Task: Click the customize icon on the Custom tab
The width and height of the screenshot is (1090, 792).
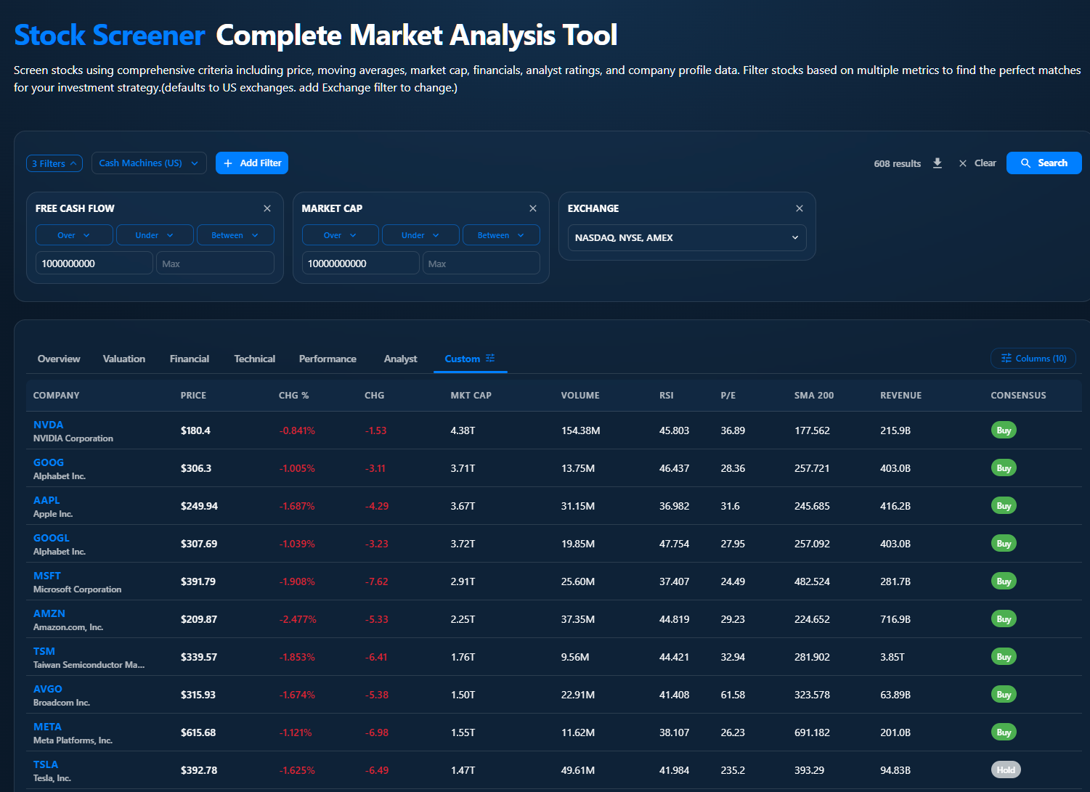Action: pyautogui.click(x=490, y=358)
